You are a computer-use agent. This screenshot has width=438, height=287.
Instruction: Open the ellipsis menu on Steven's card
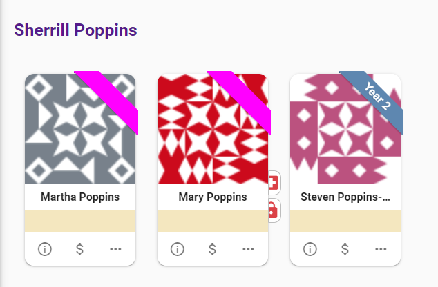pyautogui.click(x=381, y=249)
